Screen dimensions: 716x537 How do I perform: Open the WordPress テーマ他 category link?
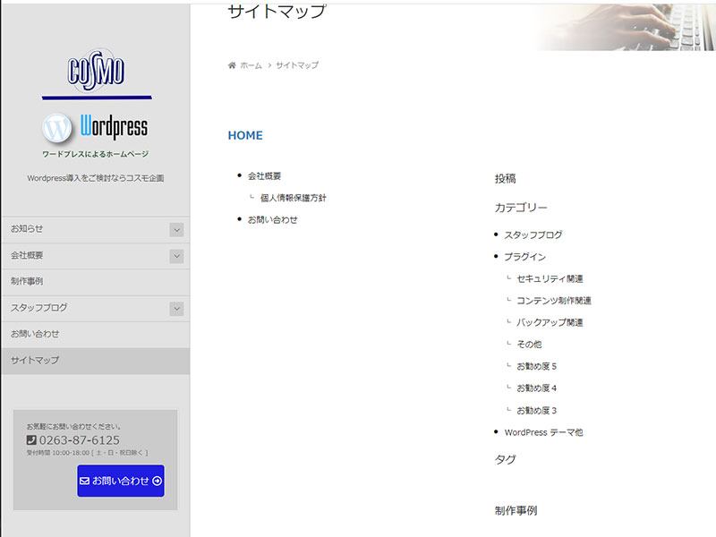pyautogui.click(x=543, y=432)
